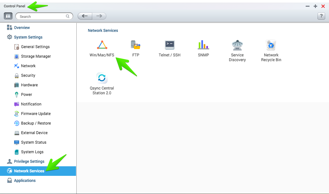Select Overview label in the sidebar
Screen dimensions: 329x194
pyautogui.click(x=22, y=28)
